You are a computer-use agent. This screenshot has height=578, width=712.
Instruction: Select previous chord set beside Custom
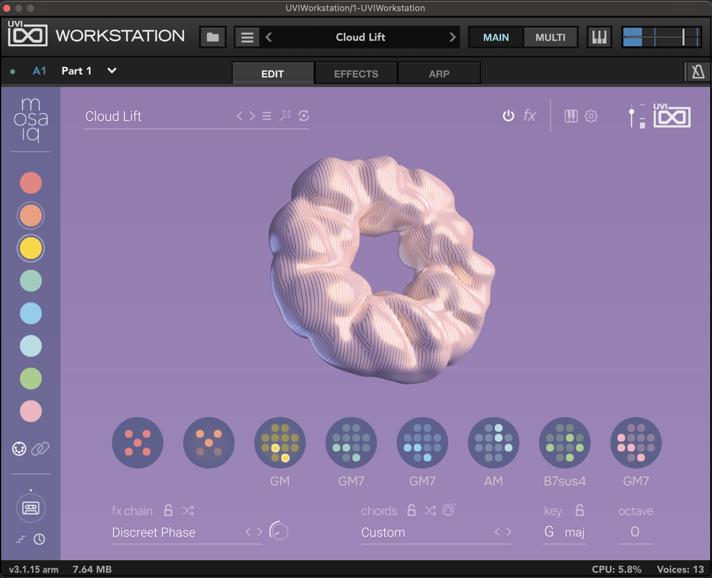click(498, 532)
